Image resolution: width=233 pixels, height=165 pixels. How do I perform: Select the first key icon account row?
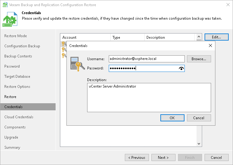[x=63, y=44]
